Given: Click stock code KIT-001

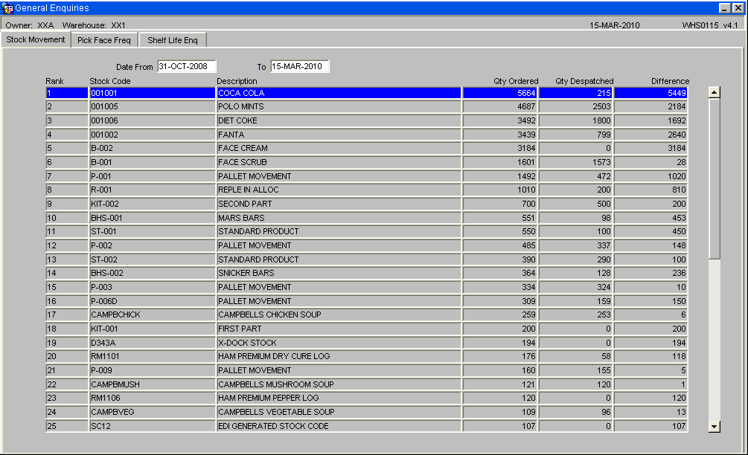Looking at the screenshot, I should (152, 329).
